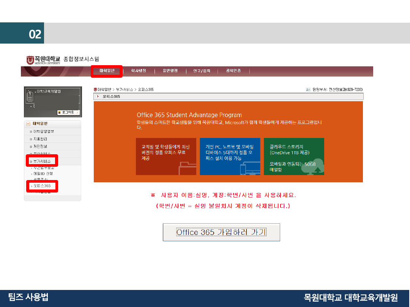The image size is (410, 307).
Task: Click the 로그아웃 logout button
Action: [68, 113]
